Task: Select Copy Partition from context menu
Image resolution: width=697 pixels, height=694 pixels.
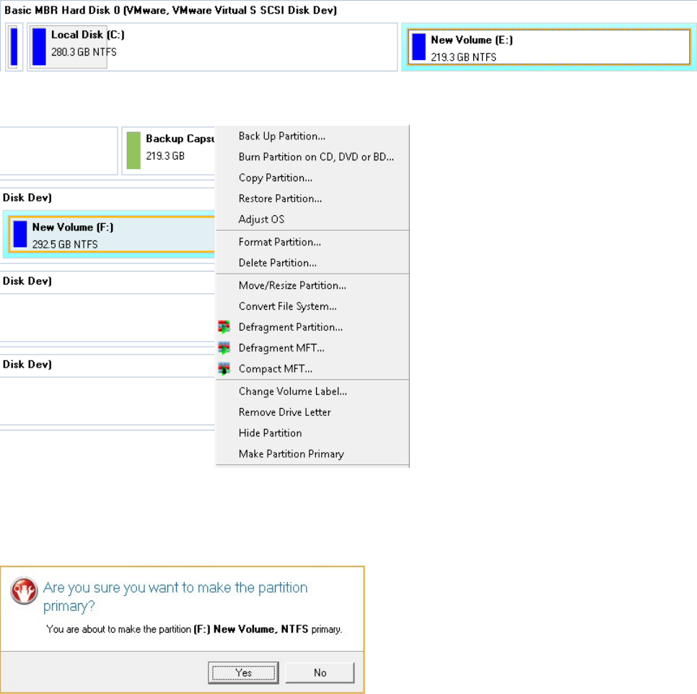Action: click(x=312, y=178)
